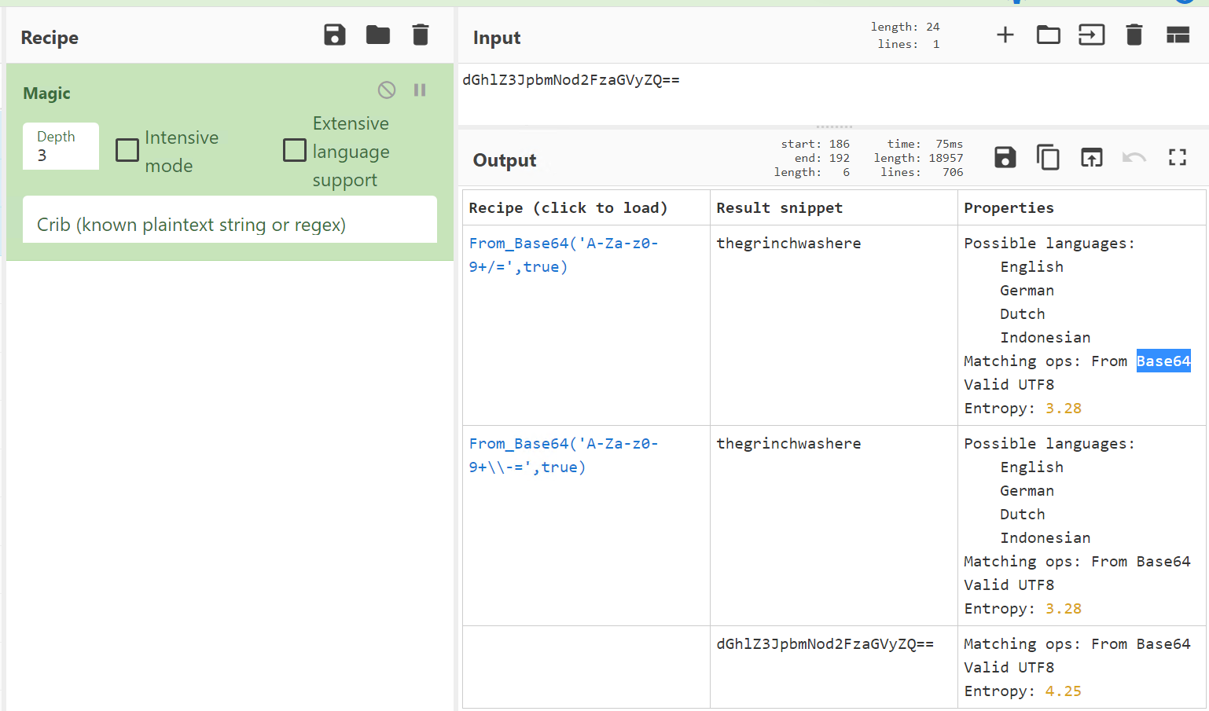The image size is (1209, 711).
Task: Clear input and output trash icon
Action: click(x=1134, y=35)
